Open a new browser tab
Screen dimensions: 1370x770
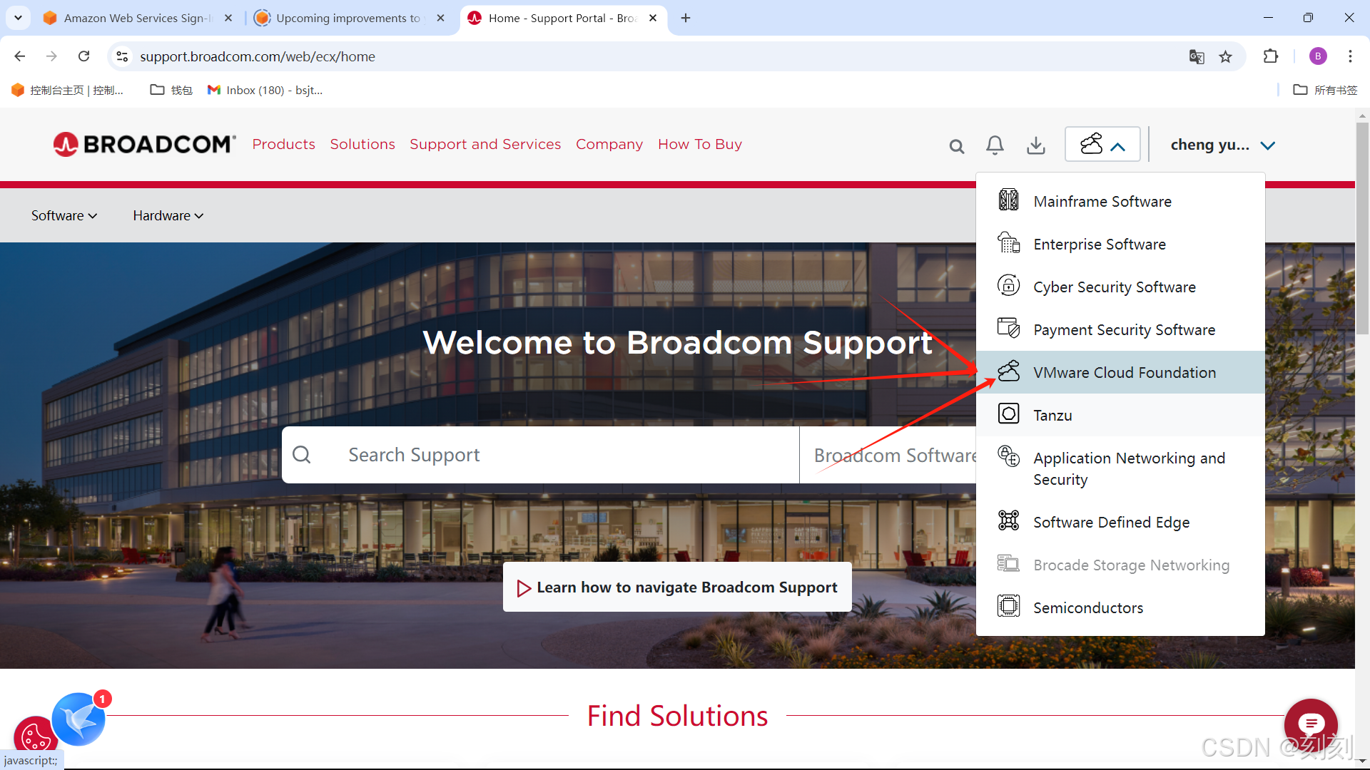pyautogui.click(x=685, y=18)
